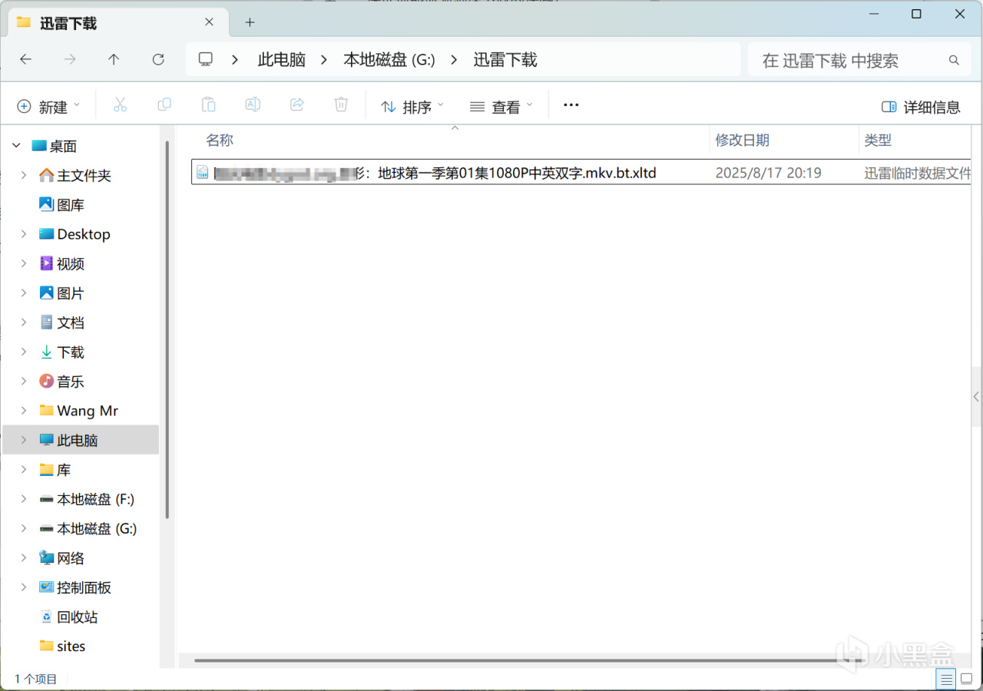Sort by the 修改日期 column header
This screenshot has height=691, width=983.
point(743,140)
